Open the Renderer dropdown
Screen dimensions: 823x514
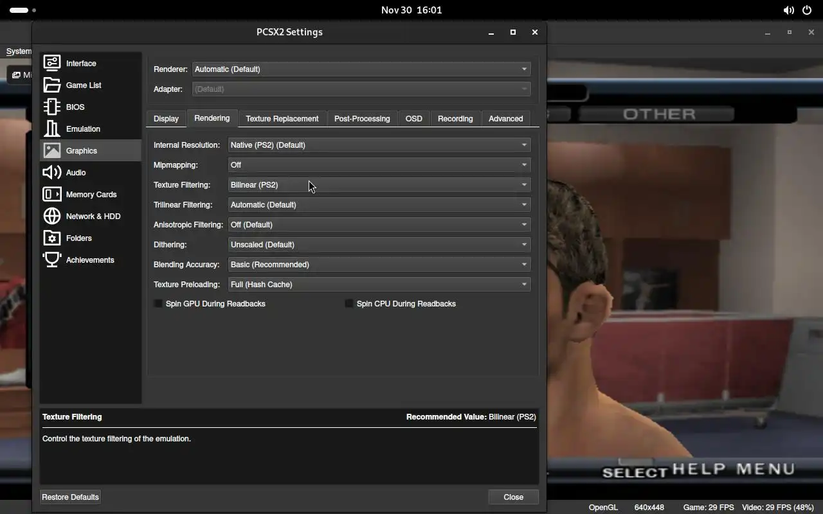[361, 69]
